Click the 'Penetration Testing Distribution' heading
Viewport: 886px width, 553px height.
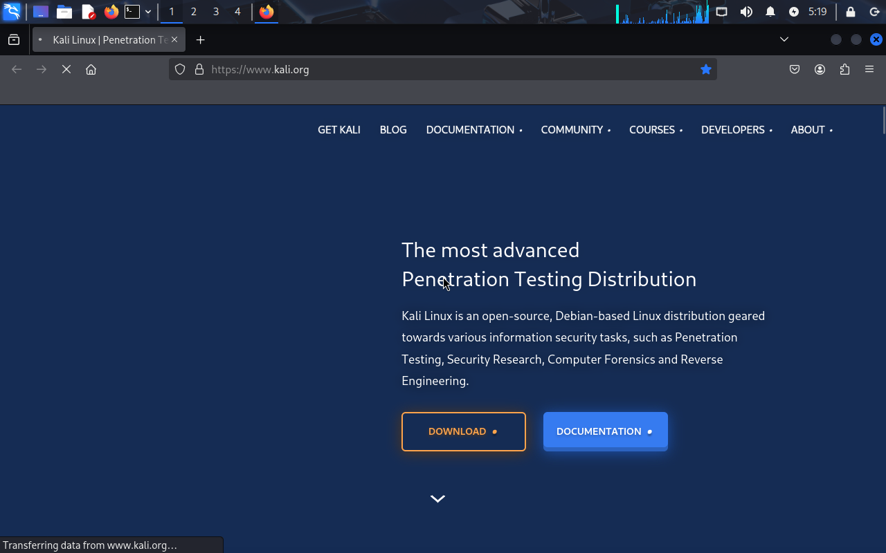click(x=549, y=279)
